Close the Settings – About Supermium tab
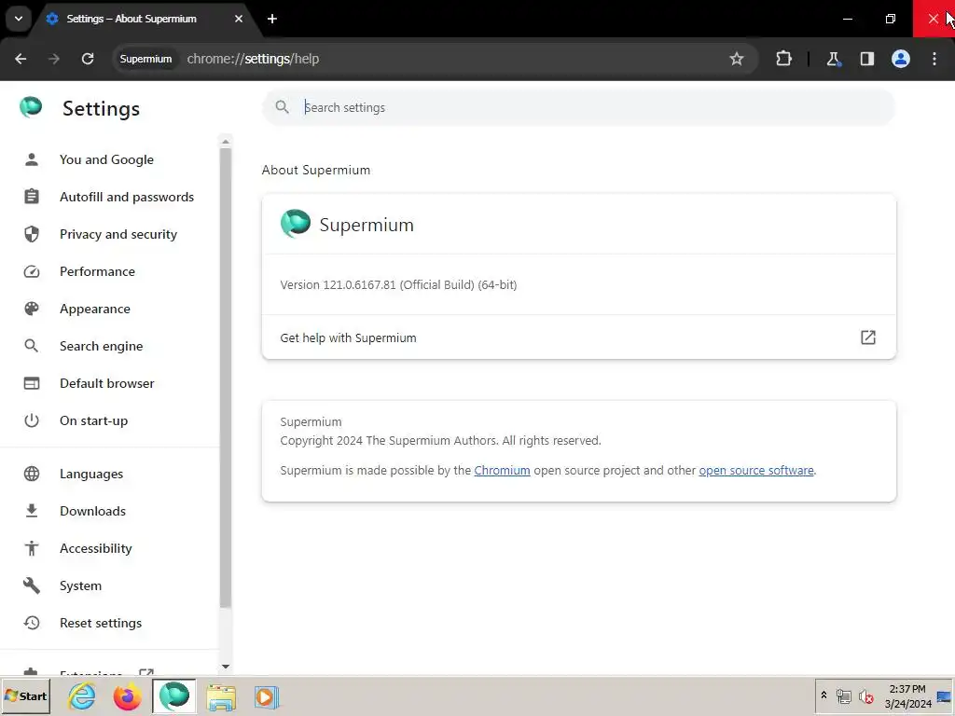 point(239,19)
